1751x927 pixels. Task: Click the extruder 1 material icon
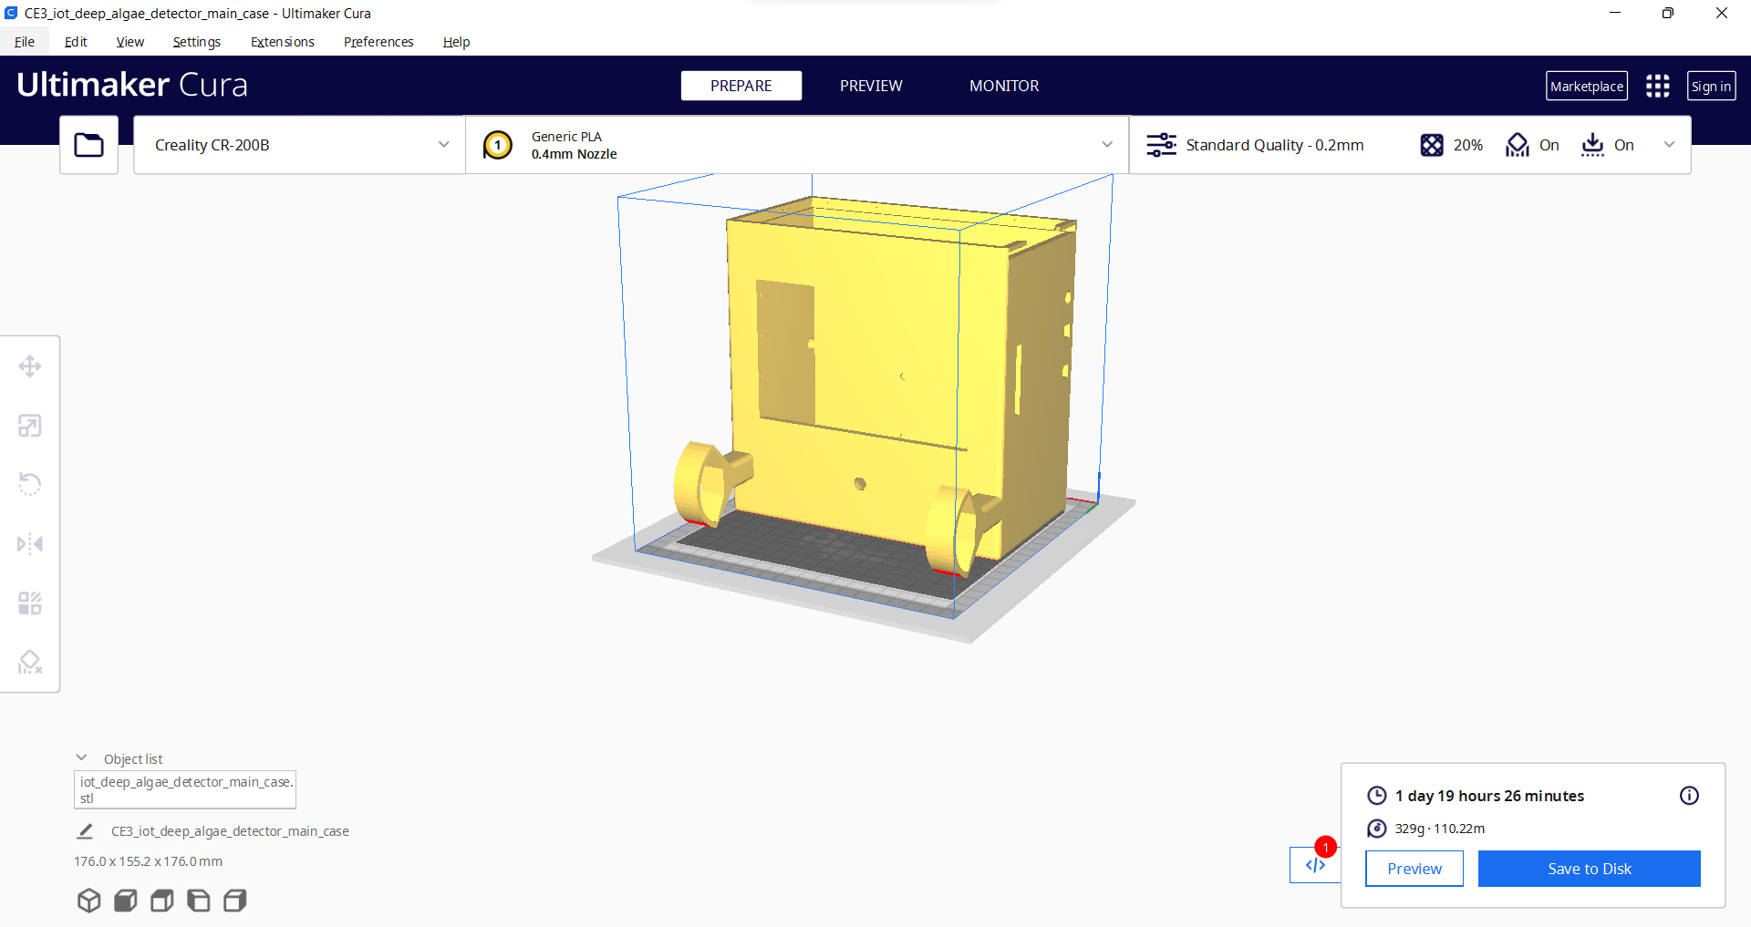coord(498,145)
